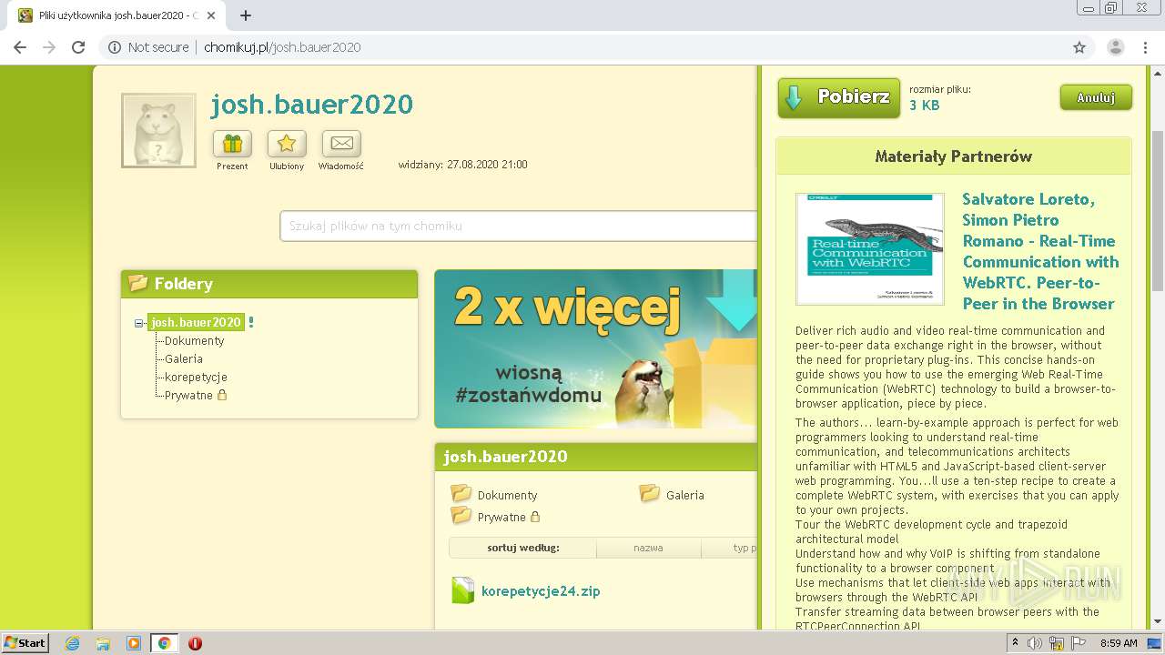Click the red Opera taskbar icon

point(195,643)
